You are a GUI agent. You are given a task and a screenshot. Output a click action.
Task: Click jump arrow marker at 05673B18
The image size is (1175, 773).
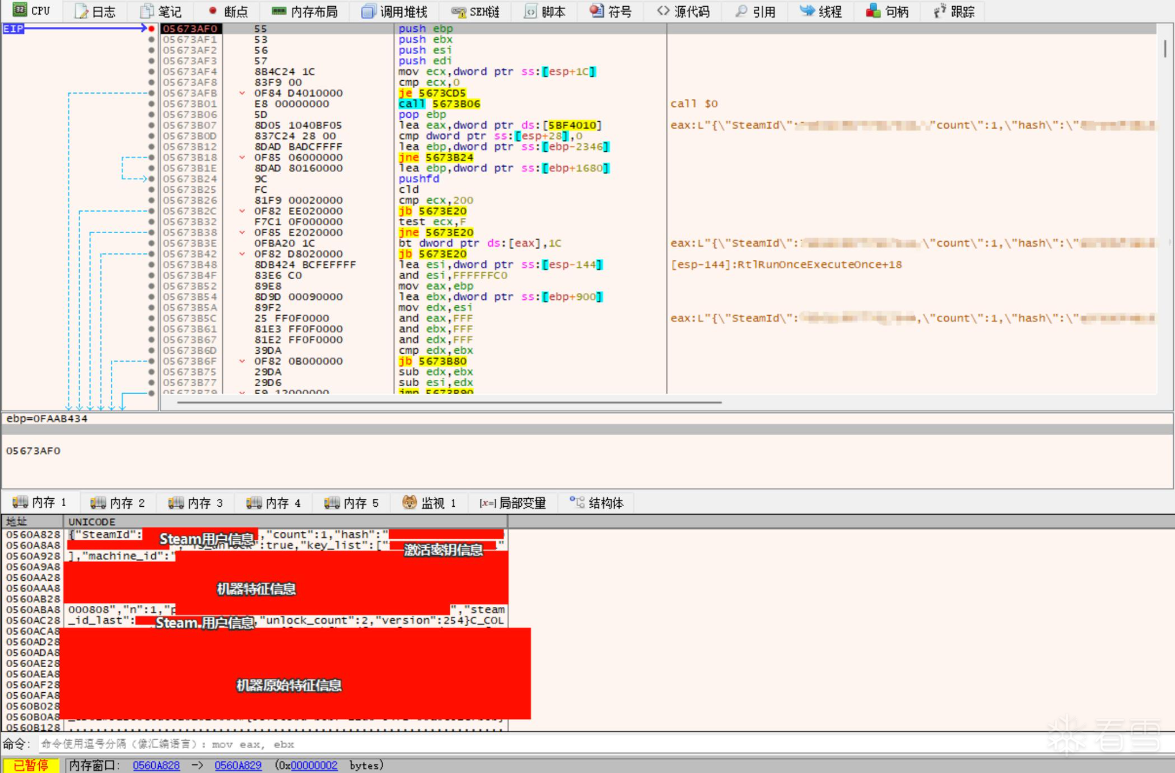pyautogui.click(x=242, y=157)
